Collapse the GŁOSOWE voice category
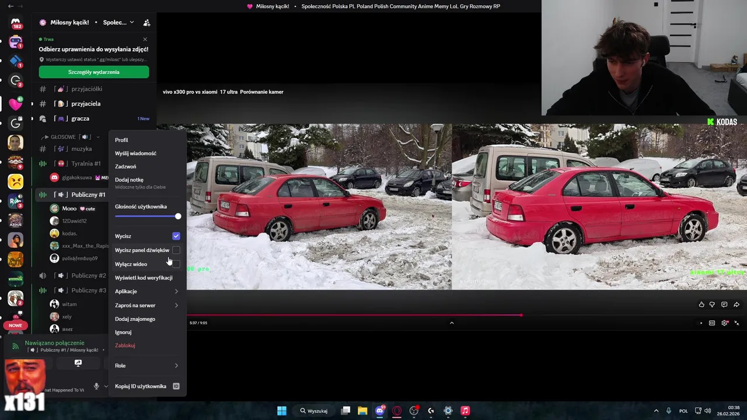Viewport: 747px width, 420px height. click(71, 137)
